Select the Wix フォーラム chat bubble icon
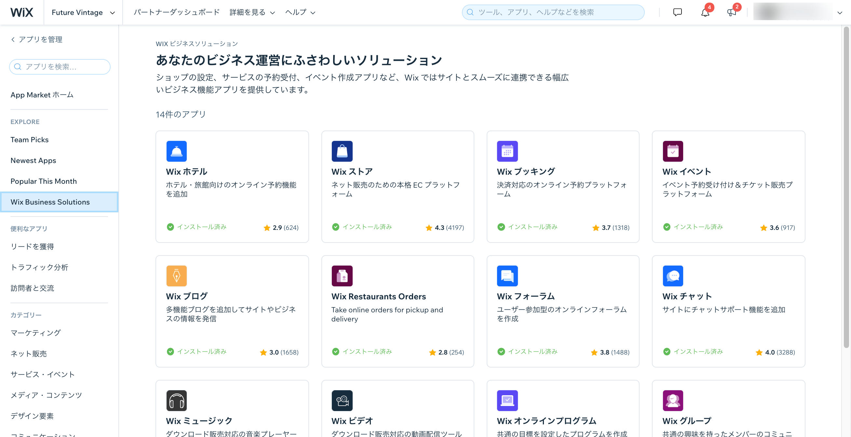This screenshot has height=437, width=851. click(x=507, y=276)
